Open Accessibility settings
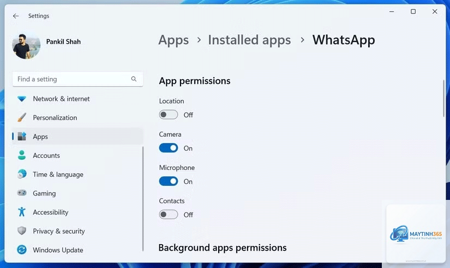450x268 pixels. click(77, 212)
